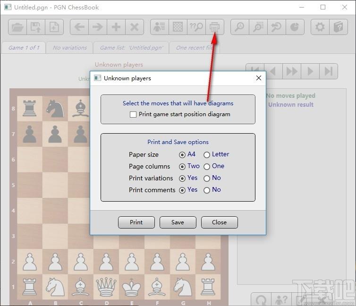Click the save game icon

tap(36, 27)
